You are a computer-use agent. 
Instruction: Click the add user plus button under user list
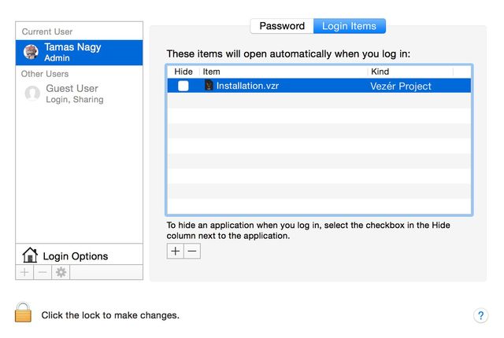(x=24, y=272)
